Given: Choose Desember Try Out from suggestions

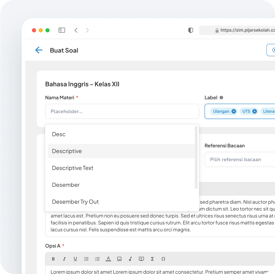Looking at the screenshot, I should [x=75, y=202].
